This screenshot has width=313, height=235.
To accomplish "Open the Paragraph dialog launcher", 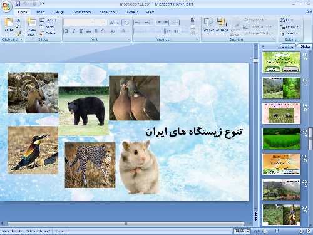I will (x=197, y=39).
